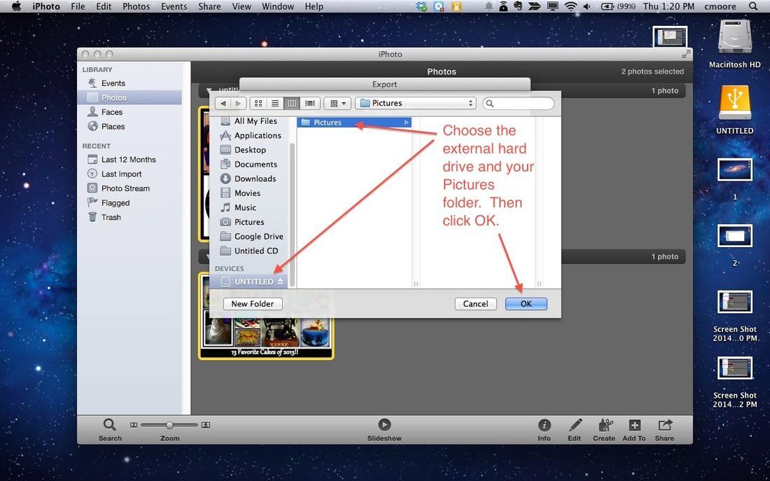Image resolution: width=770 pixels, height=481 pixels.
Task: Open the arrange-by dropdown in dialog
Action: coord(338,103)
